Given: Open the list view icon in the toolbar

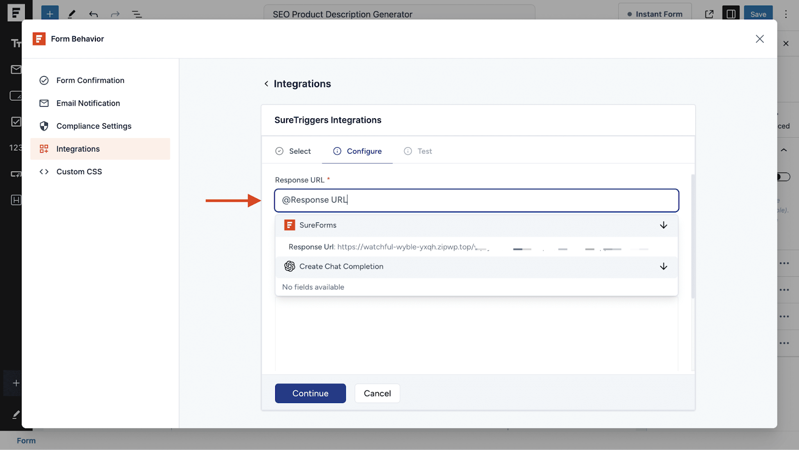Looking at the screenshot, I should pos(136,13).
